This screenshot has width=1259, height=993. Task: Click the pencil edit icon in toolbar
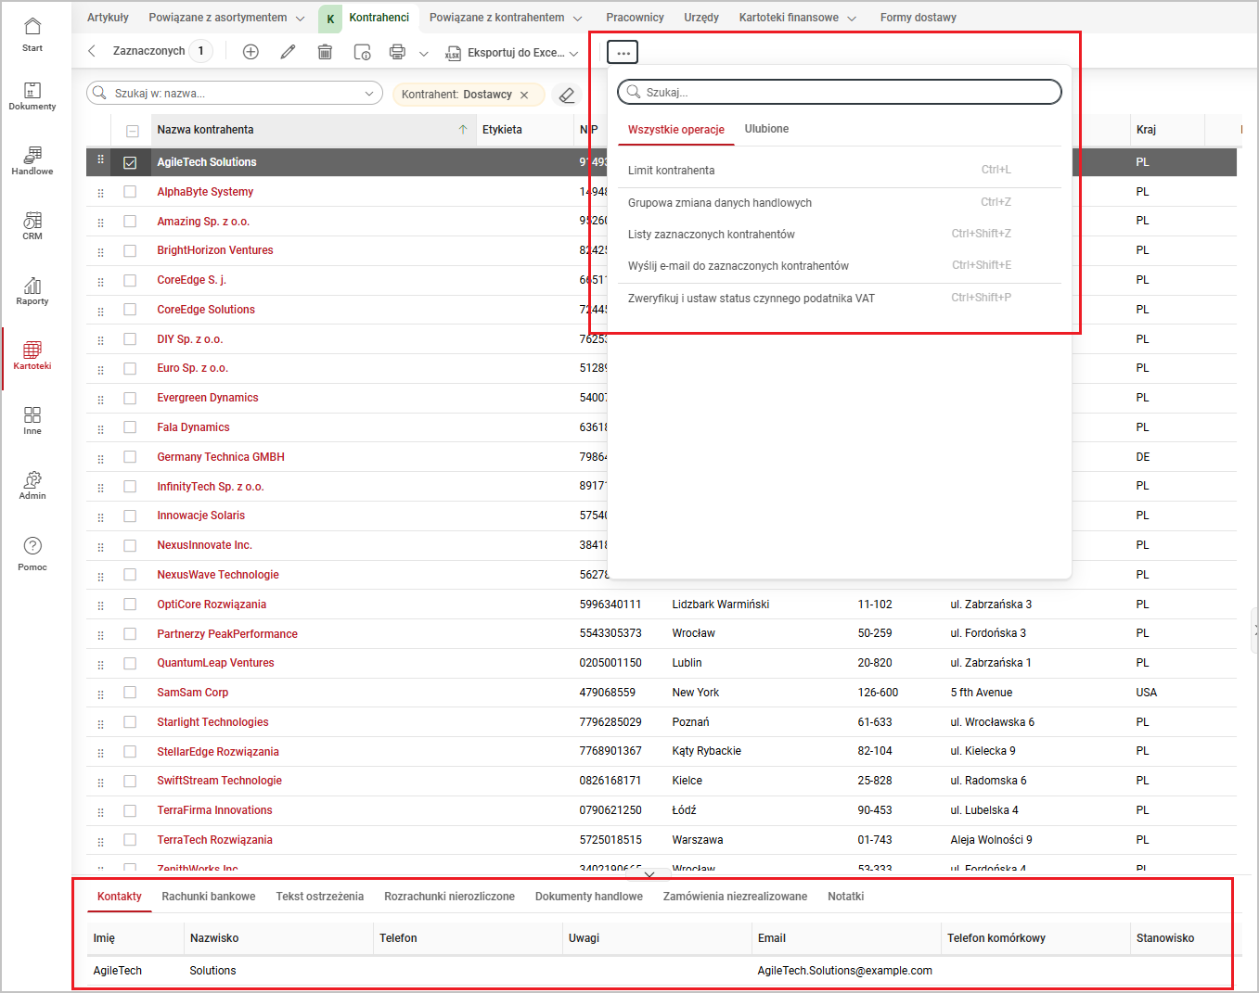(x=288, y=52)
